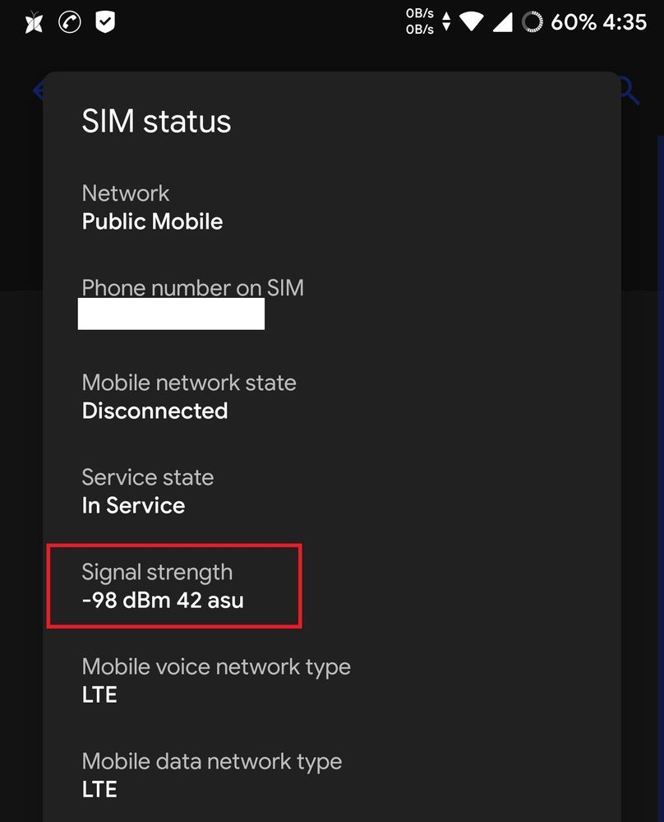
Task: Select the Mobile network state Disconnected entry
Action: point(189,396)
